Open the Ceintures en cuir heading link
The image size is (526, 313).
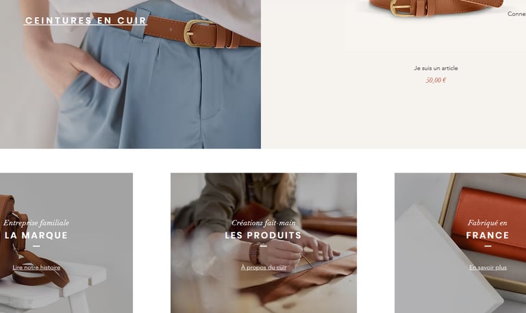click(86, 21)
